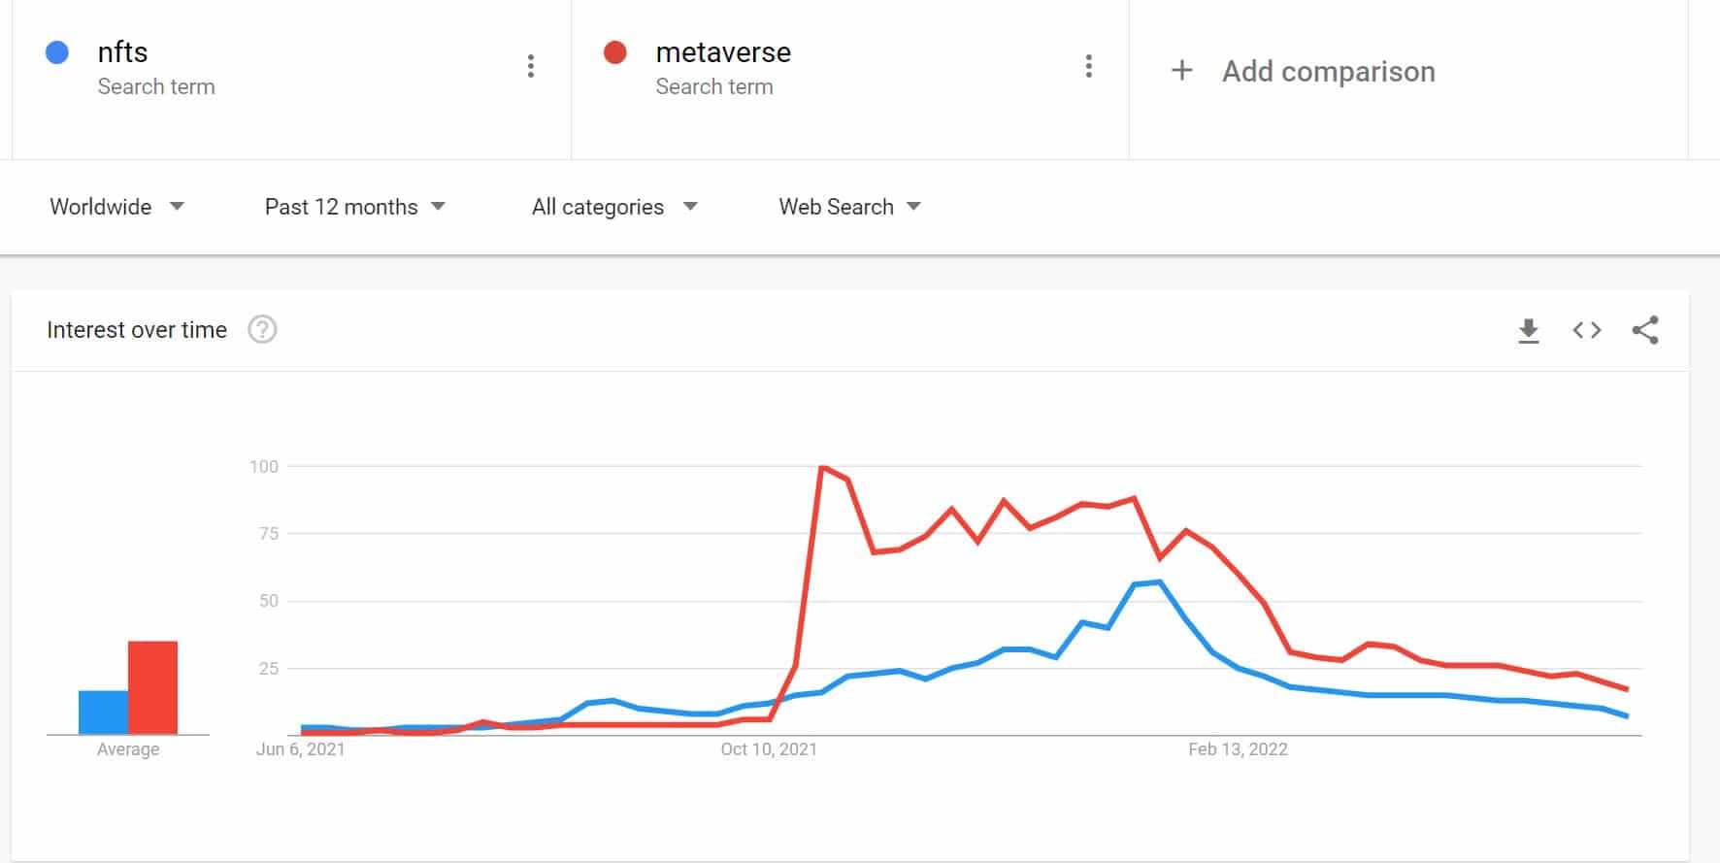Click the Interest over time section heading
This screenshot has height=863, width=1720.
click(137, 330)
